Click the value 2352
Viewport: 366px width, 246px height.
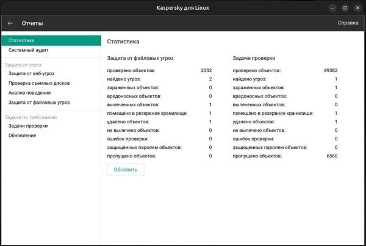point(206,70)
